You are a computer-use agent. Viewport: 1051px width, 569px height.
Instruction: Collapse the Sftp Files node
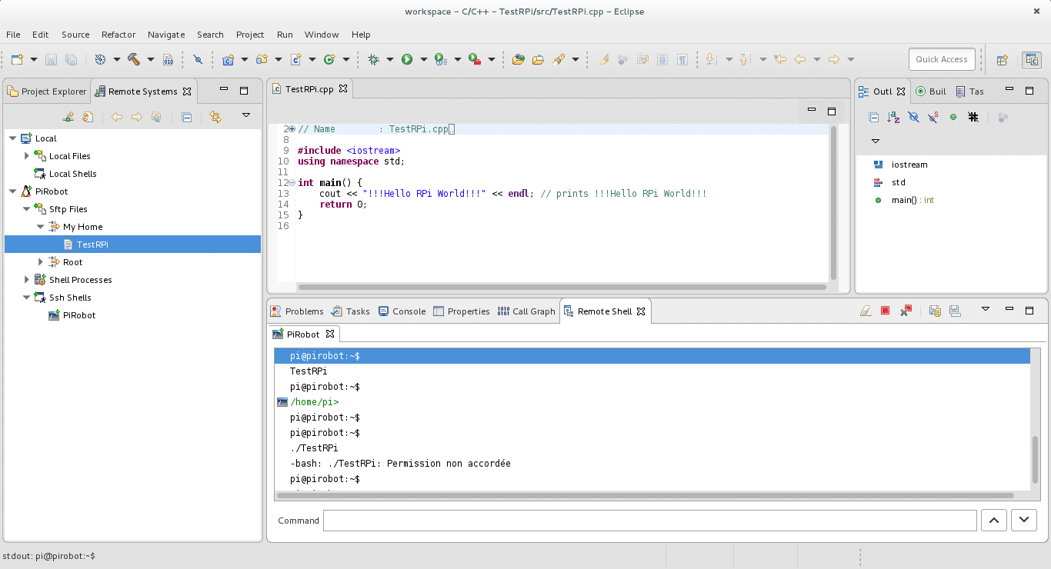click(26, 209)
